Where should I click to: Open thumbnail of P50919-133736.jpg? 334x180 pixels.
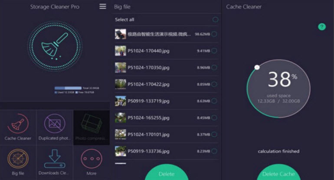coord(121,151)
